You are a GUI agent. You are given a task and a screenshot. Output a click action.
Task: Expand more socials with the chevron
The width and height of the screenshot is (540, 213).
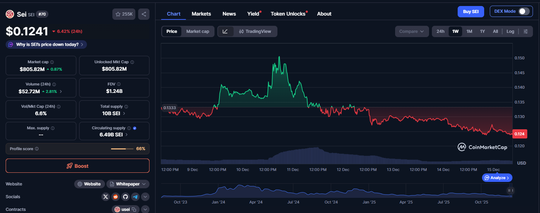tap(145, 196)
